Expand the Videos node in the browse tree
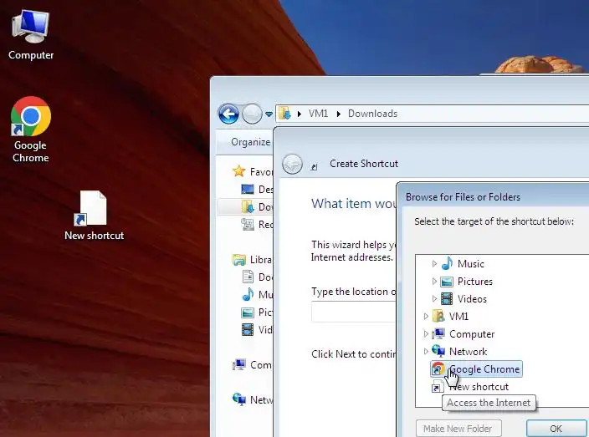 (434, 299)
